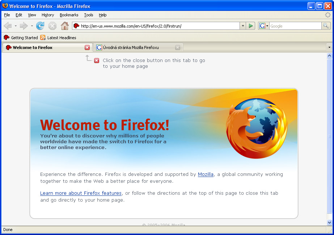
Task: Open the Latest Headlines live bookmark
Action: [x=58, y=38]
